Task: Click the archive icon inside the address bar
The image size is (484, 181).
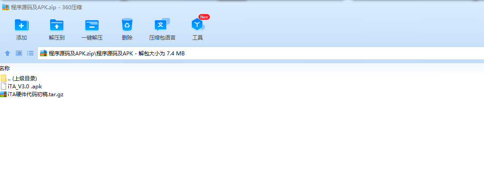Action: 44,53
